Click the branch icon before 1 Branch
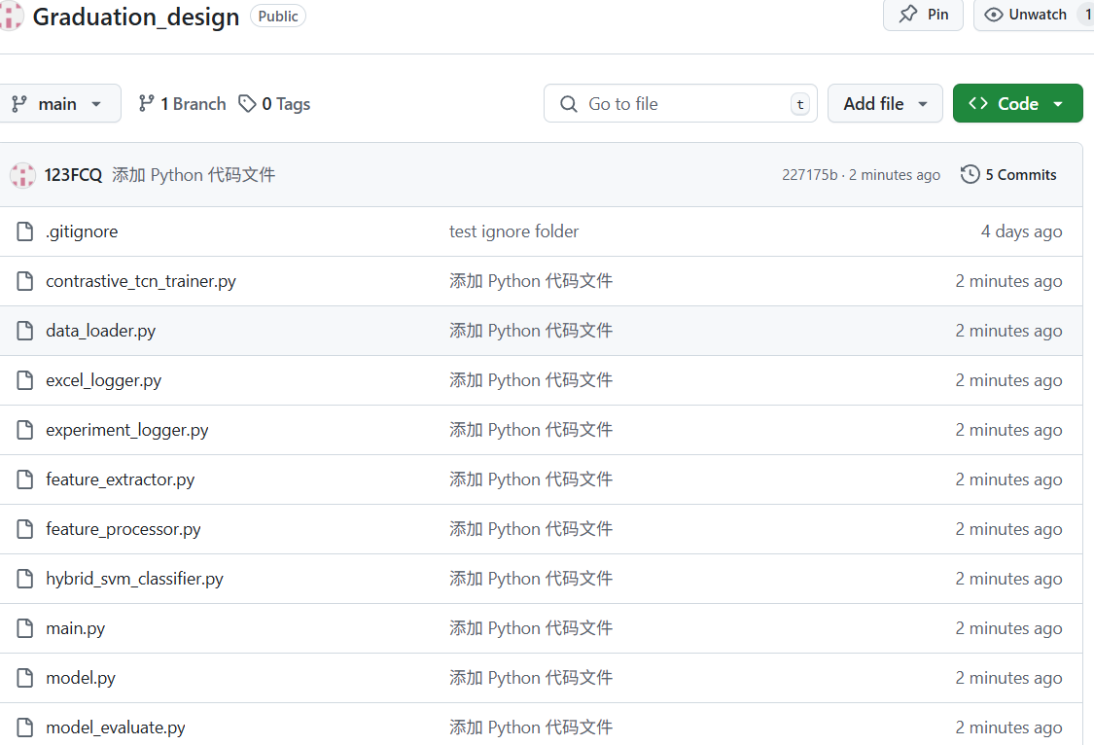The image size is (1094, 745). coord(146,104)
